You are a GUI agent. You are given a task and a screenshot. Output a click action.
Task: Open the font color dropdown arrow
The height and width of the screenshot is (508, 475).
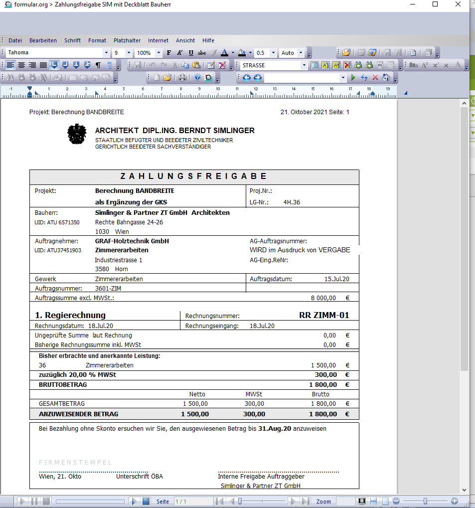233,53
